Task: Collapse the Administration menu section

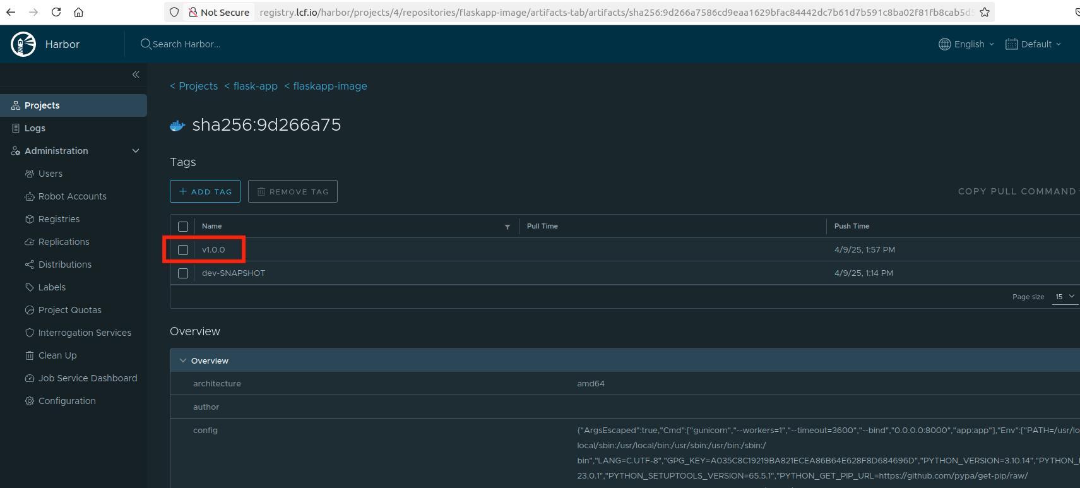Action: [x=135, y=151]
